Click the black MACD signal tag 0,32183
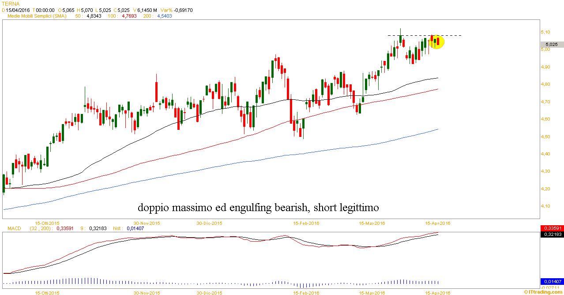The image size is (564, 295). (x=552, y=234)
